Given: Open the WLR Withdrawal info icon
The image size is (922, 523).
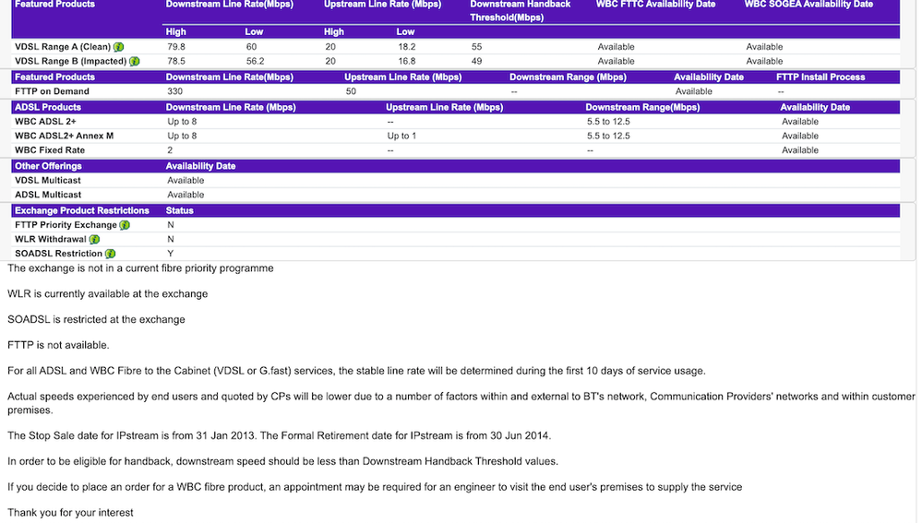Looking at the screenshot, I should click(x=95, y=240).
